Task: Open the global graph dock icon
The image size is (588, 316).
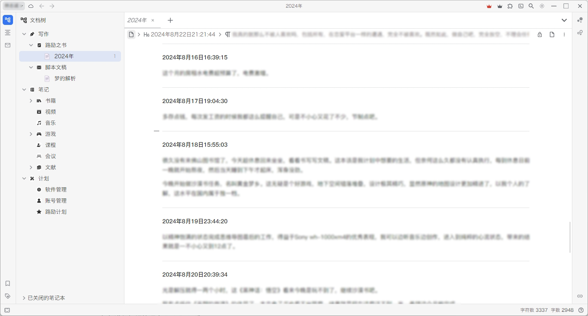Action: (580, 33)
